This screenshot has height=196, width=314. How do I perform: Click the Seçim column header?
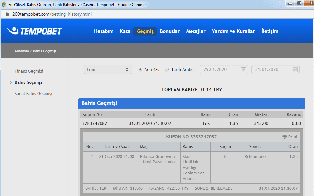pyautogui.click(x=225, y=147)
